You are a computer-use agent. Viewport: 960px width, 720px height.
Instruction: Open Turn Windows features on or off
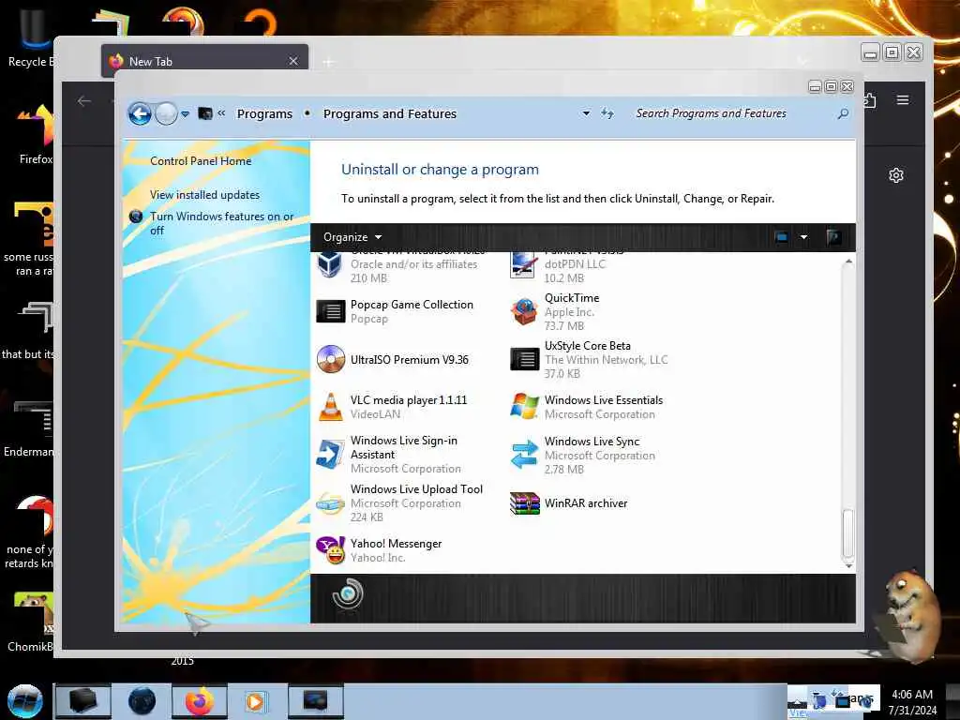pyautogui.click(x=221, y=223)
